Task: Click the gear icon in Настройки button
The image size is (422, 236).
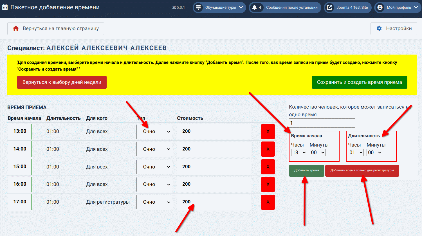Action: pyautogui.click(x=379, y=28)
